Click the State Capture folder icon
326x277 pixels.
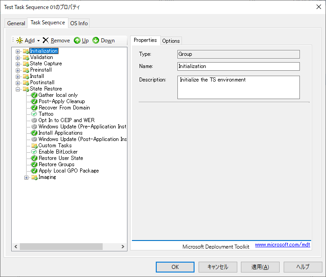pyautogui.click(x=26, y=64)
